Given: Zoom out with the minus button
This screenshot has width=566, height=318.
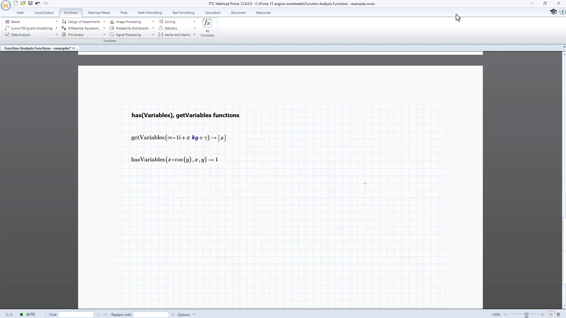Looking at the screenshot, I should click(505, 315).
